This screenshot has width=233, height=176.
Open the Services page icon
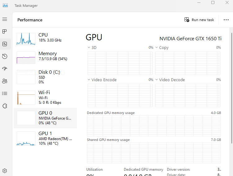(5, 106)
